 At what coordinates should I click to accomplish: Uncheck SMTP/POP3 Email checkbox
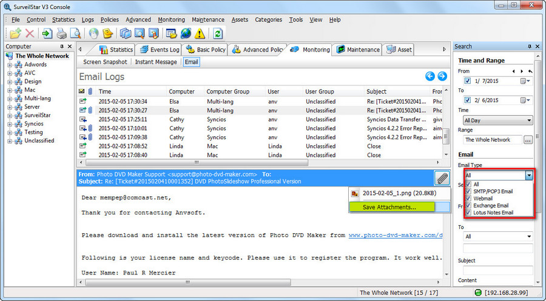tap(468, 191)
